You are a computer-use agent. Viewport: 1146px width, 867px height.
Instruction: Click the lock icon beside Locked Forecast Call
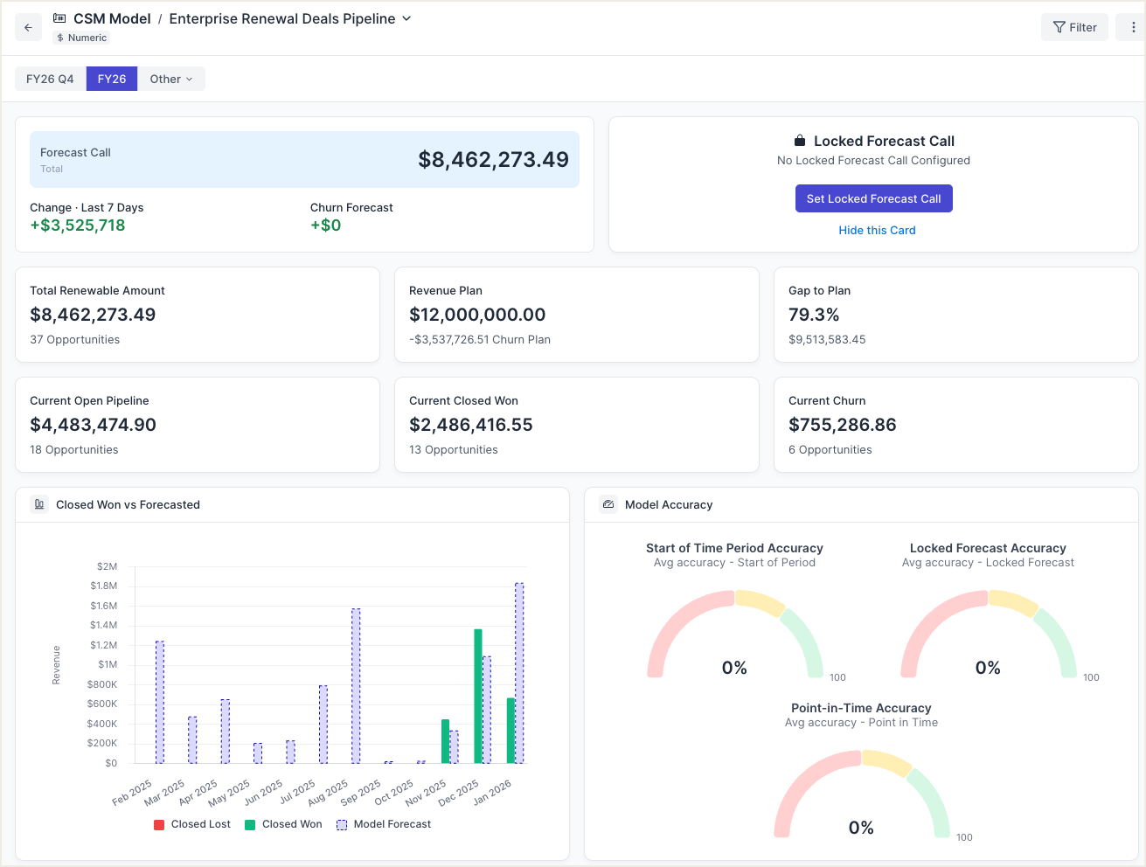pyautogui.click(x=799, y=141)
